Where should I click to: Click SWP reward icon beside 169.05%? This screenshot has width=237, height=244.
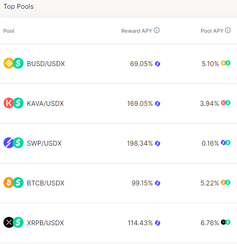point(158,104)
